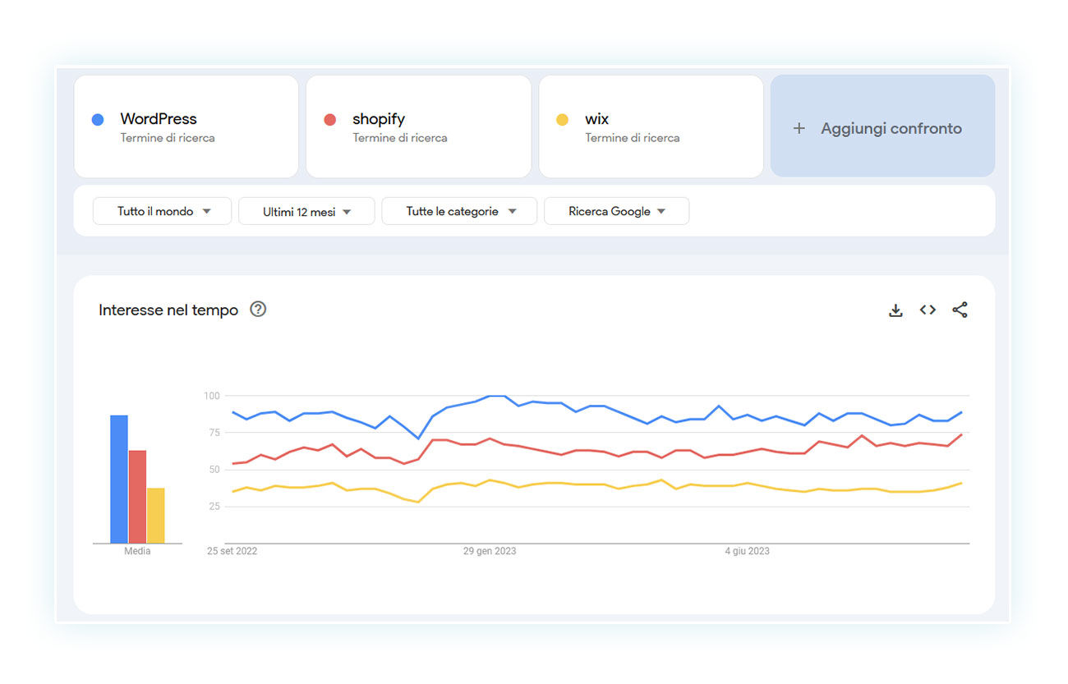This screenshot has width=1068, height=684.
Task: Open the Ricerca Google source dropdown
Action: pos(616,211)
